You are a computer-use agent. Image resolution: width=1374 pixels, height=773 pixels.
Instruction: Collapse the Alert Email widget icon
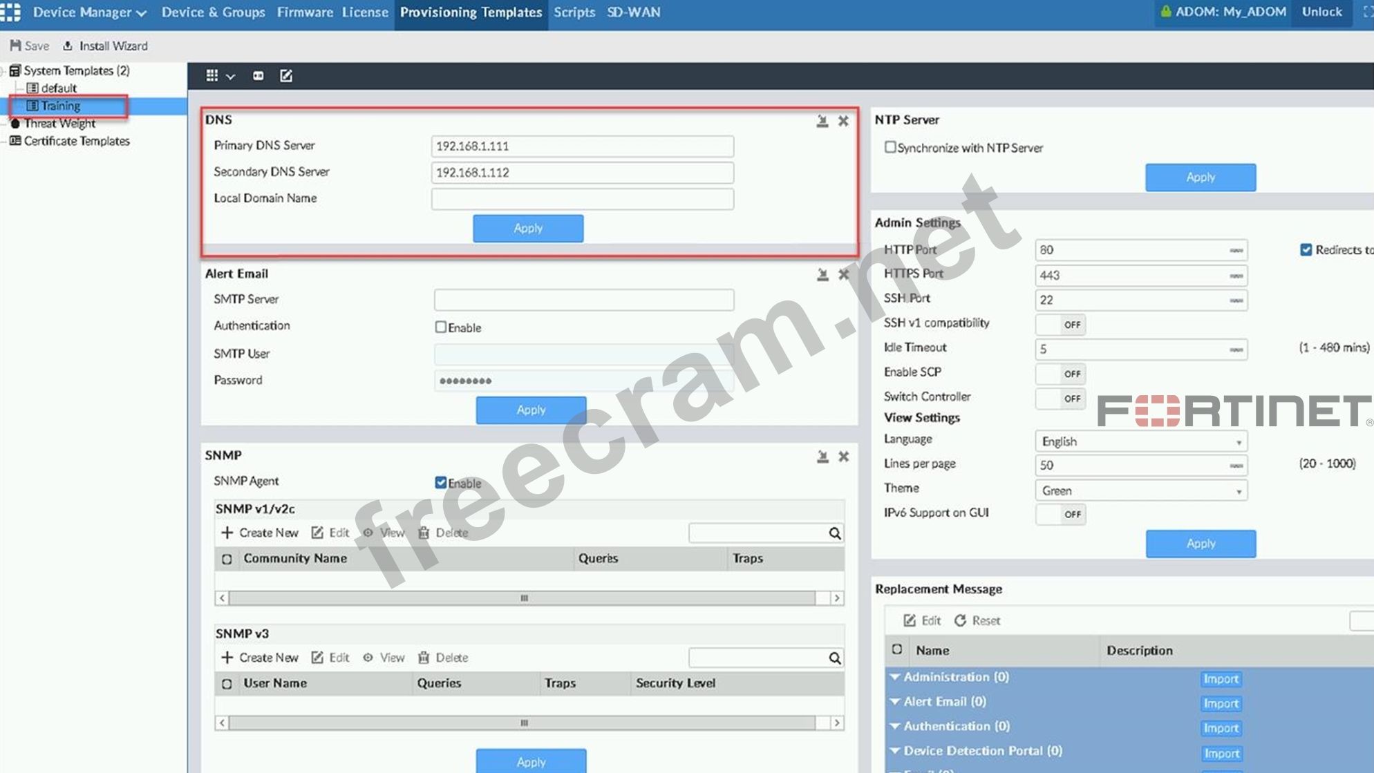coord(822,274)
